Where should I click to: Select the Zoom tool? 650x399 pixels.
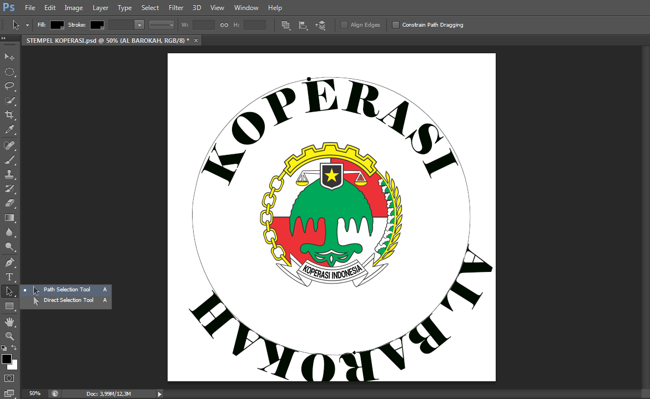9,336
